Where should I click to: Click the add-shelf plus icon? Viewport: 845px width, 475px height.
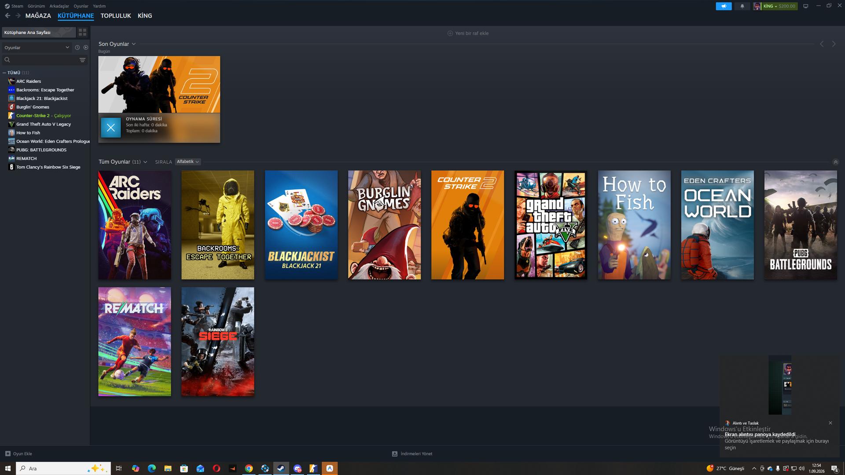(450, 33)
